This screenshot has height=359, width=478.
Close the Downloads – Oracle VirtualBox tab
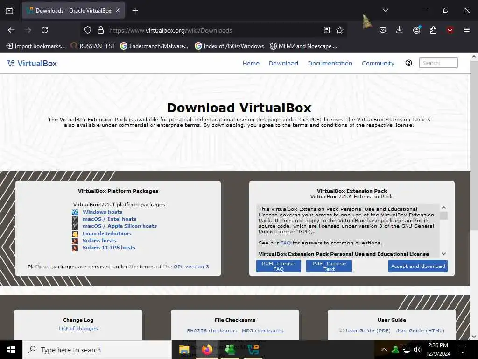(118, 11)
